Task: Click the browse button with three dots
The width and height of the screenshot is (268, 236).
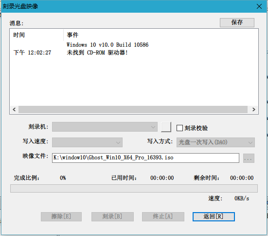Action: click(249, 158)
